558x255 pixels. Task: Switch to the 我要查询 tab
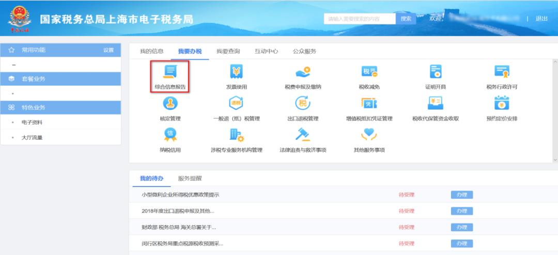[228, 52]
